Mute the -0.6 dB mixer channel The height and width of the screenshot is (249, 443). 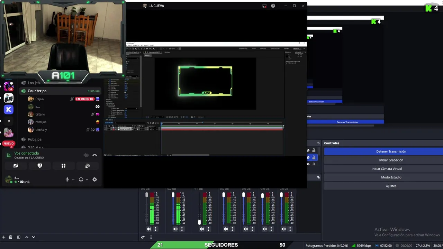click(265, 229)
